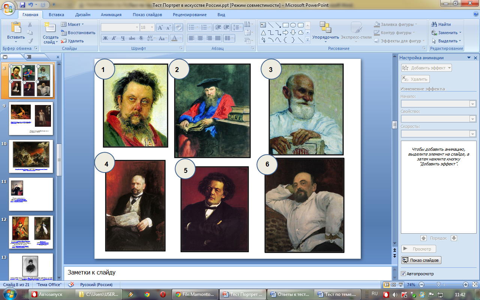The width and height of the screenshot is (480, 300).
Task: Switch to the Анимация tab
Action: pyautogui.click(x=111, y=15)
